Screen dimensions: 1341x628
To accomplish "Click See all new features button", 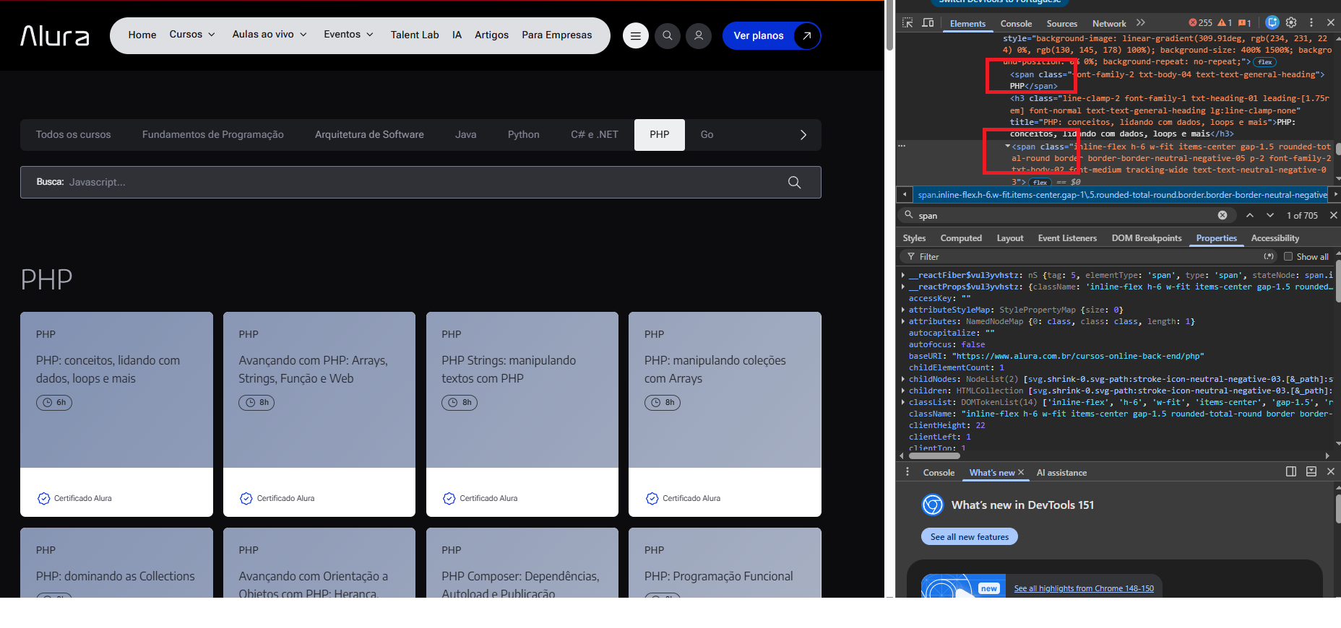I will point(970,536).
